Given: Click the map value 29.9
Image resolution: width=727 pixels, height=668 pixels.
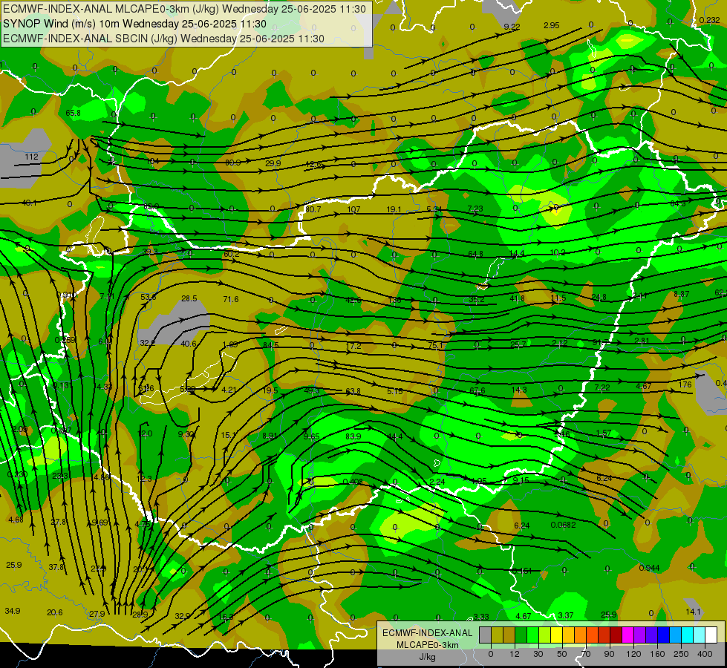Looking at the screenshot, I should click(x=273, y=163).
